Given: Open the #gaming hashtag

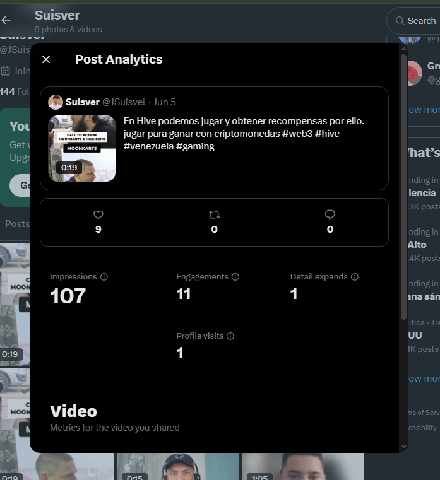Looking at the screenshot, I should (x=195, y=146).
